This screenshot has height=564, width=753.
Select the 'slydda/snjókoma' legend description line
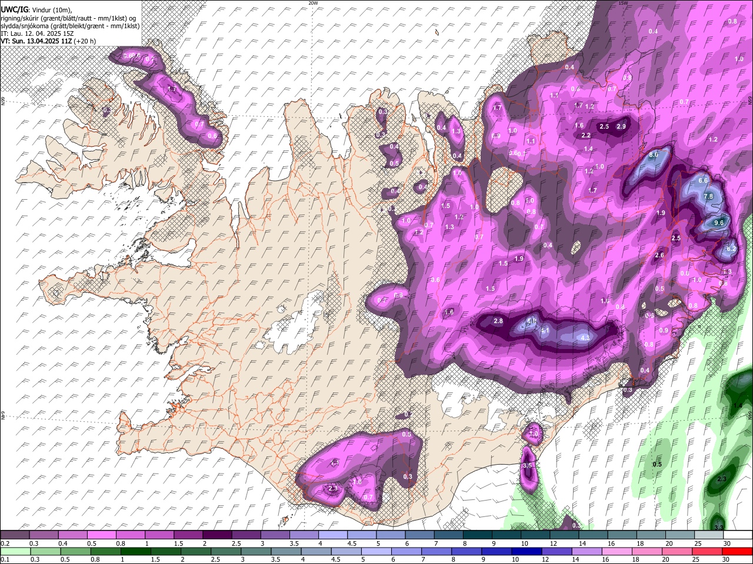[x=70, y=26]
